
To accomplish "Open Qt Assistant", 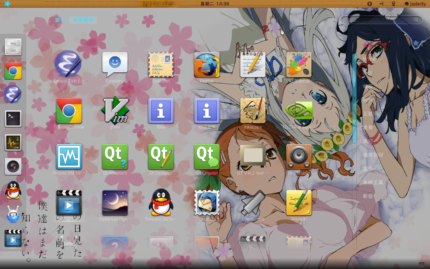I will [115, 159].
